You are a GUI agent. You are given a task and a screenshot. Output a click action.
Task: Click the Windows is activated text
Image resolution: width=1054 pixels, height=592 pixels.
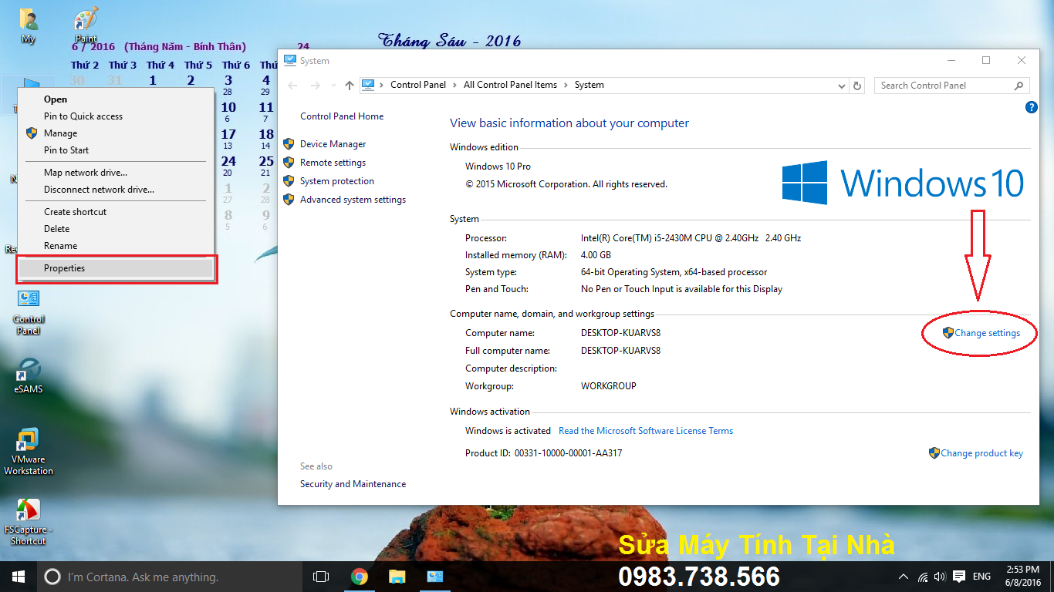tap(508, 431)
